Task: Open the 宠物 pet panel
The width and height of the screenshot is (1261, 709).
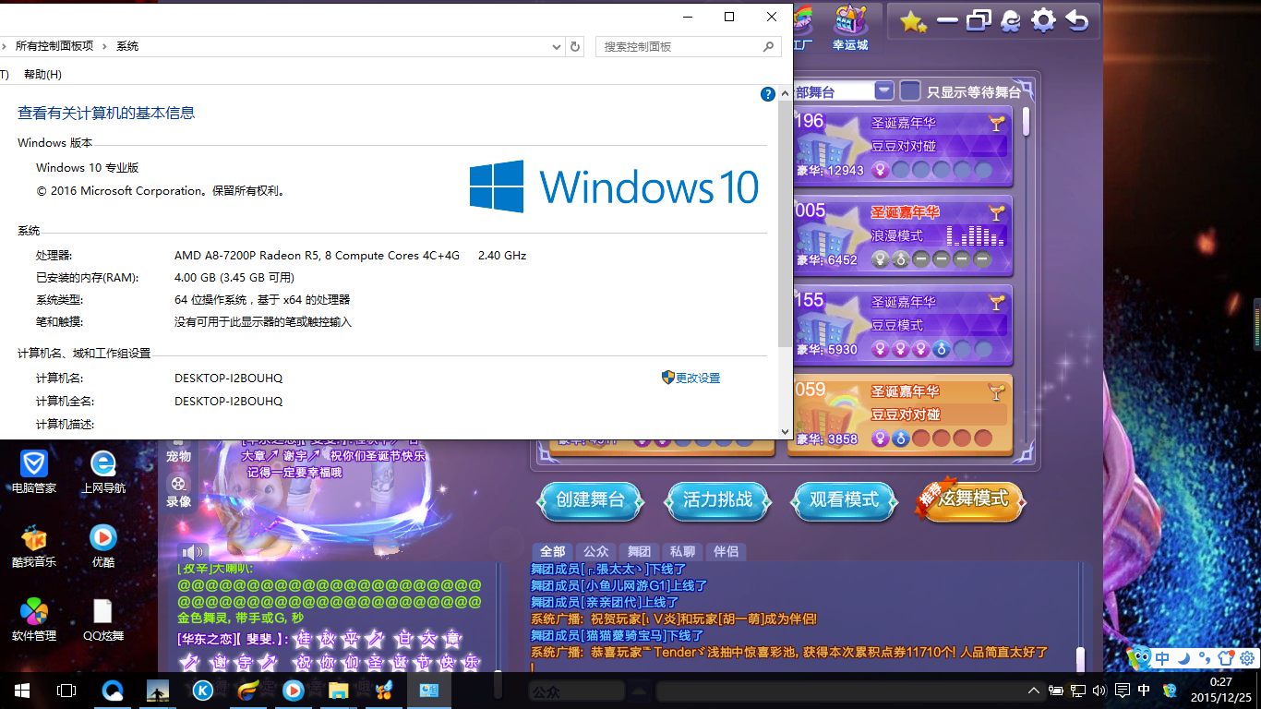Action: (178, 451)
